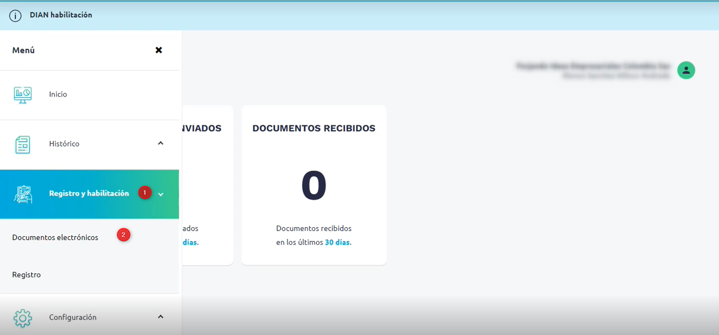Viewport: 719px width, 335px height.
Task: Click the 30 días link in Documentos recibidos
Action: click(337, 242)
